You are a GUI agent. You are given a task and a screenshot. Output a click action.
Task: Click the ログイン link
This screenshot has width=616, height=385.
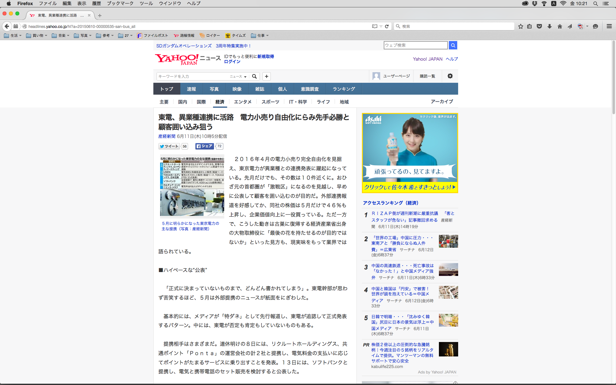click(x=232, y=62)
